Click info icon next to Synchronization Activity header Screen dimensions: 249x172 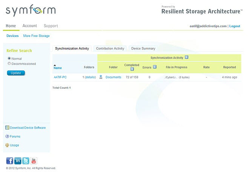point(187,57)
